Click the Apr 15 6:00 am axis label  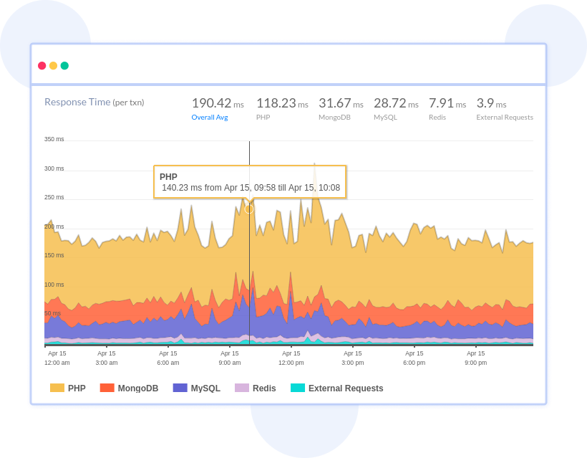tap(168, 358)
